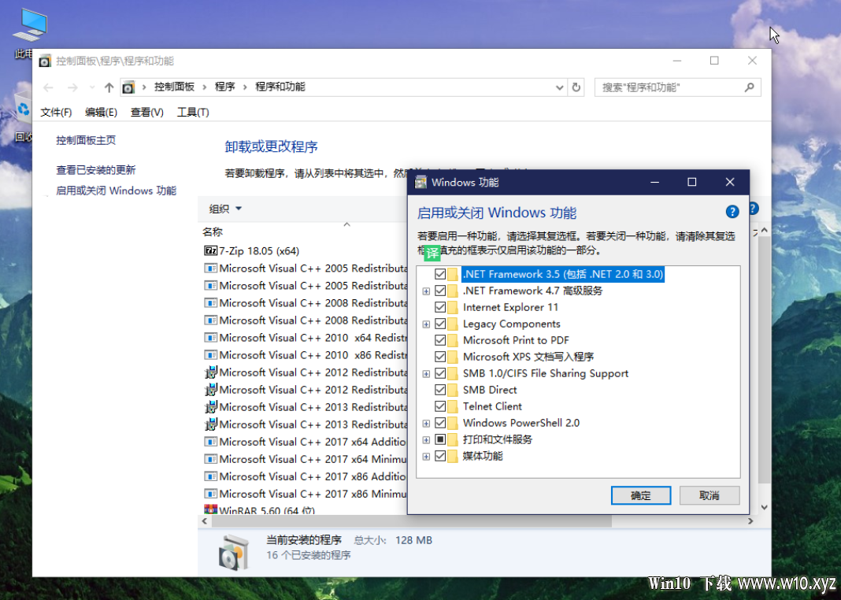Click the Back arrow in Programs and Features

pyautogui.click(x=48, y=87)
